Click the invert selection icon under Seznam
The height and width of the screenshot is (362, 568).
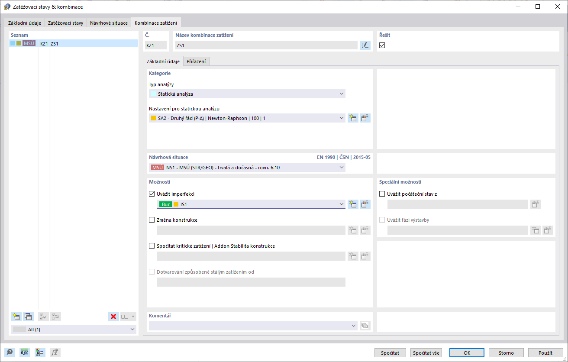[x=56, y=317]
